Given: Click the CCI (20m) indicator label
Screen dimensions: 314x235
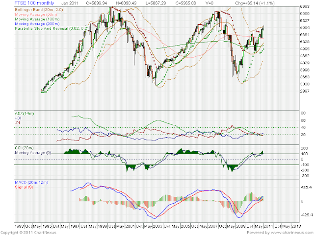Looking at the screenshot, I should click(24, 148).
